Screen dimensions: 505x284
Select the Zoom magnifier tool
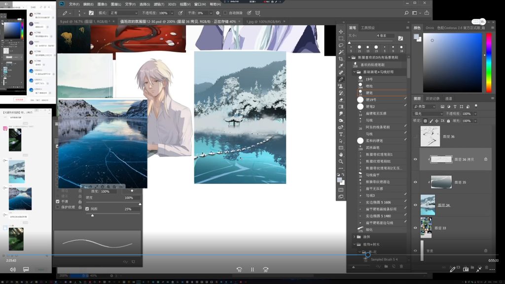coord(341,161)
